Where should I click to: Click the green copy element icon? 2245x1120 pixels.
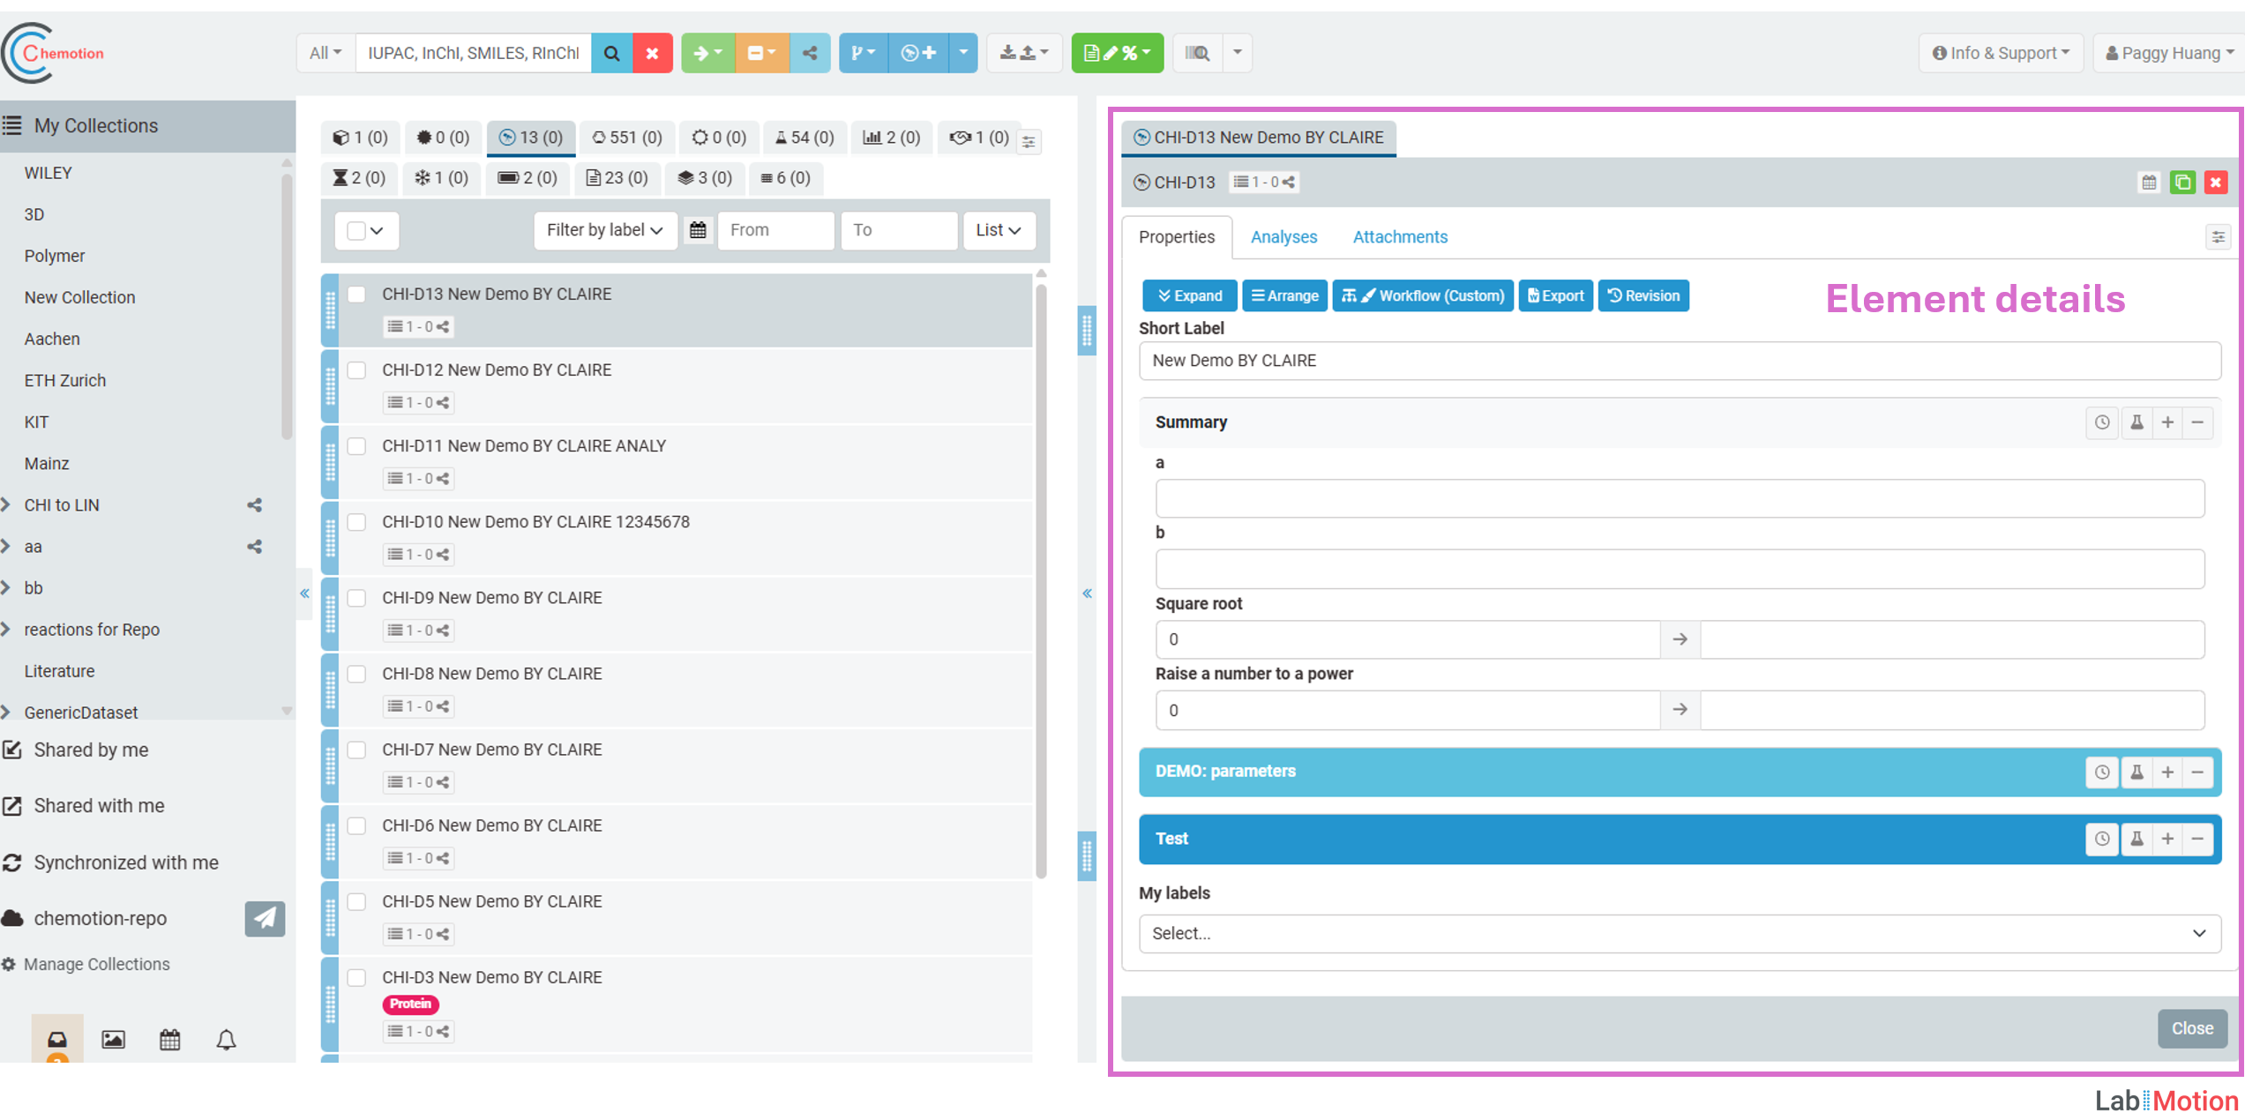[x=2182, y=183]
